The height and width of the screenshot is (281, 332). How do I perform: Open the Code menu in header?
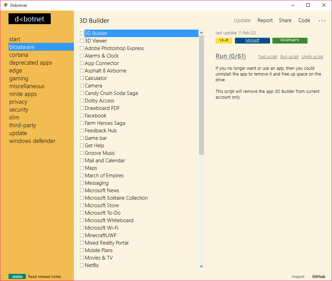point(304,20)
